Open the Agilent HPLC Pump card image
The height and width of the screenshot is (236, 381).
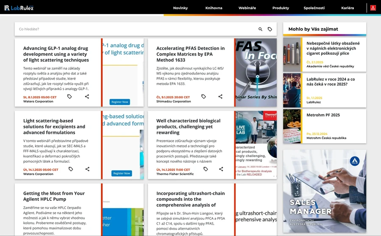coord(123,209)
